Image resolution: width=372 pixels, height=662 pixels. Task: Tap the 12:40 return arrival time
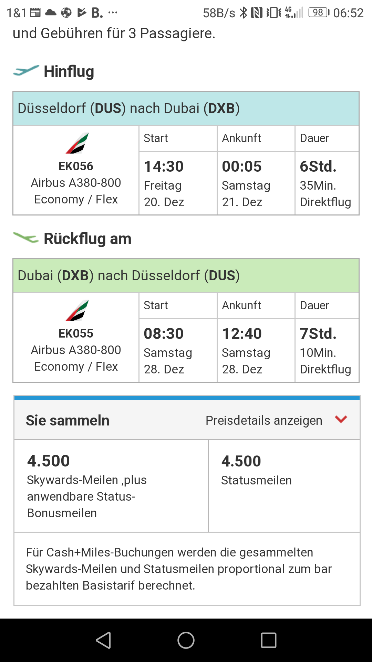[x=242, y=334]
